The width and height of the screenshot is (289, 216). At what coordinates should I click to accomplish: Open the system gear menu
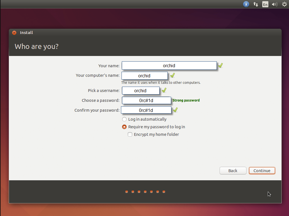point(284,4)
